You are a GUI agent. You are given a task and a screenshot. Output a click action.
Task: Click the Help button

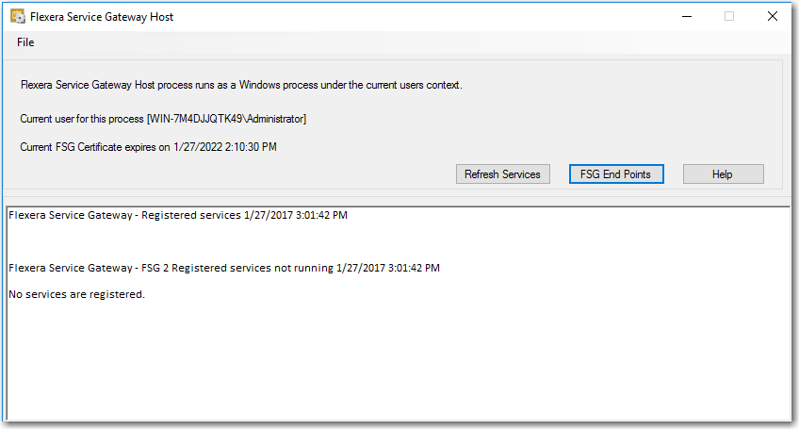click(723, 173)
